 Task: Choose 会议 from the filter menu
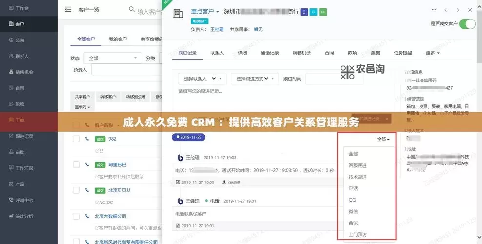(x=353, y=223)
